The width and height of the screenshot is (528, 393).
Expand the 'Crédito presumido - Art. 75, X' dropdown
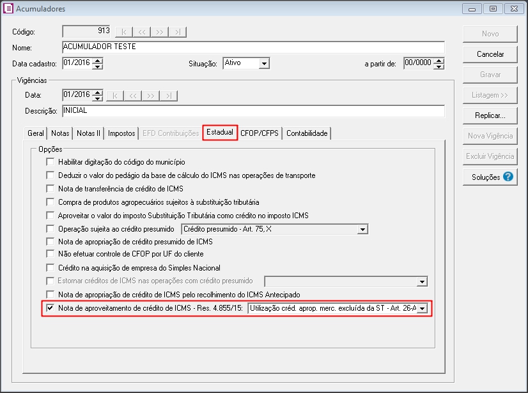[362, 229]
